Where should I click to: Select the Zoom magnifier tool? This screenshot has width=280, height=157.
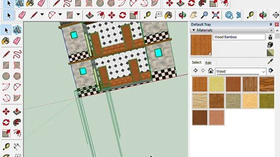[x=204, y=15]
